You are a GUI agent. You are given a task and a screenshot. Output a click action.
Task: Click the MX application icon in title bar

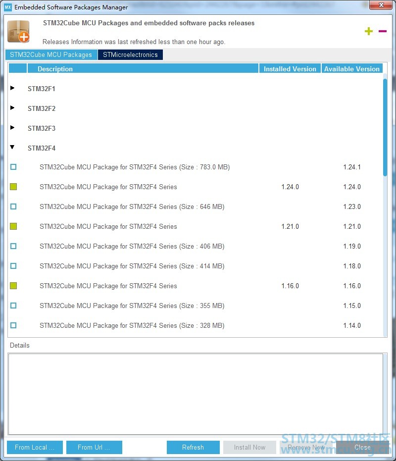8,7
